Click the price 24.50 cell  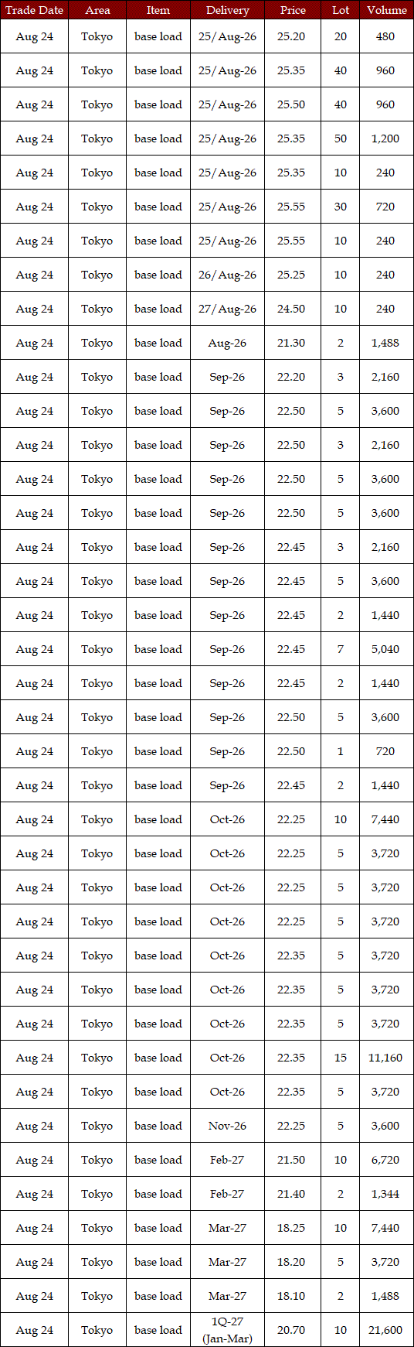293,309
